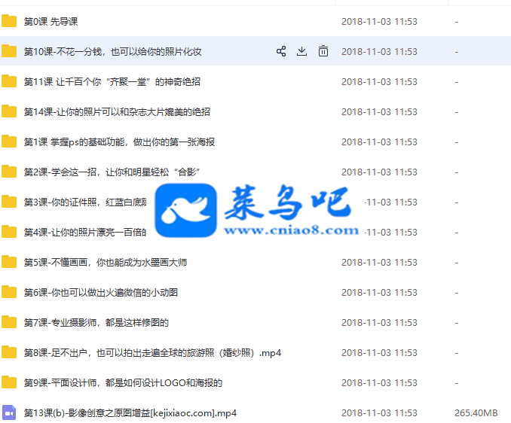The image size is (511, 423).
Task: Open folder icon for 第14课 row
Action: click(x=9, y=111)
